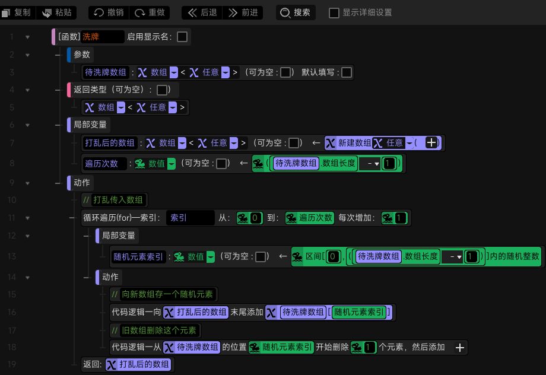Collapse inner 动作 arrow on line 14

point(27,278)
